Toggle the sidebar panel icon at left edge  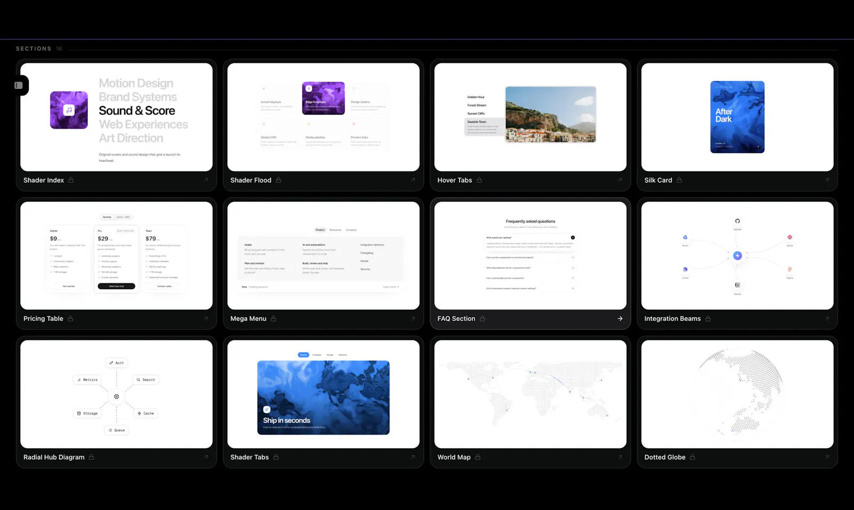coord(19,85)
